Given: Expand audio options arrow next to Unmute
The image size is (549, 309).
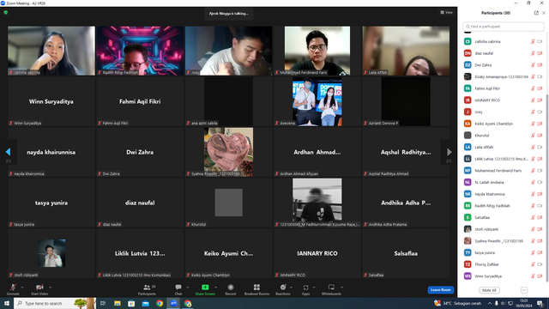Looking at the screenshot, I should 22,288.
